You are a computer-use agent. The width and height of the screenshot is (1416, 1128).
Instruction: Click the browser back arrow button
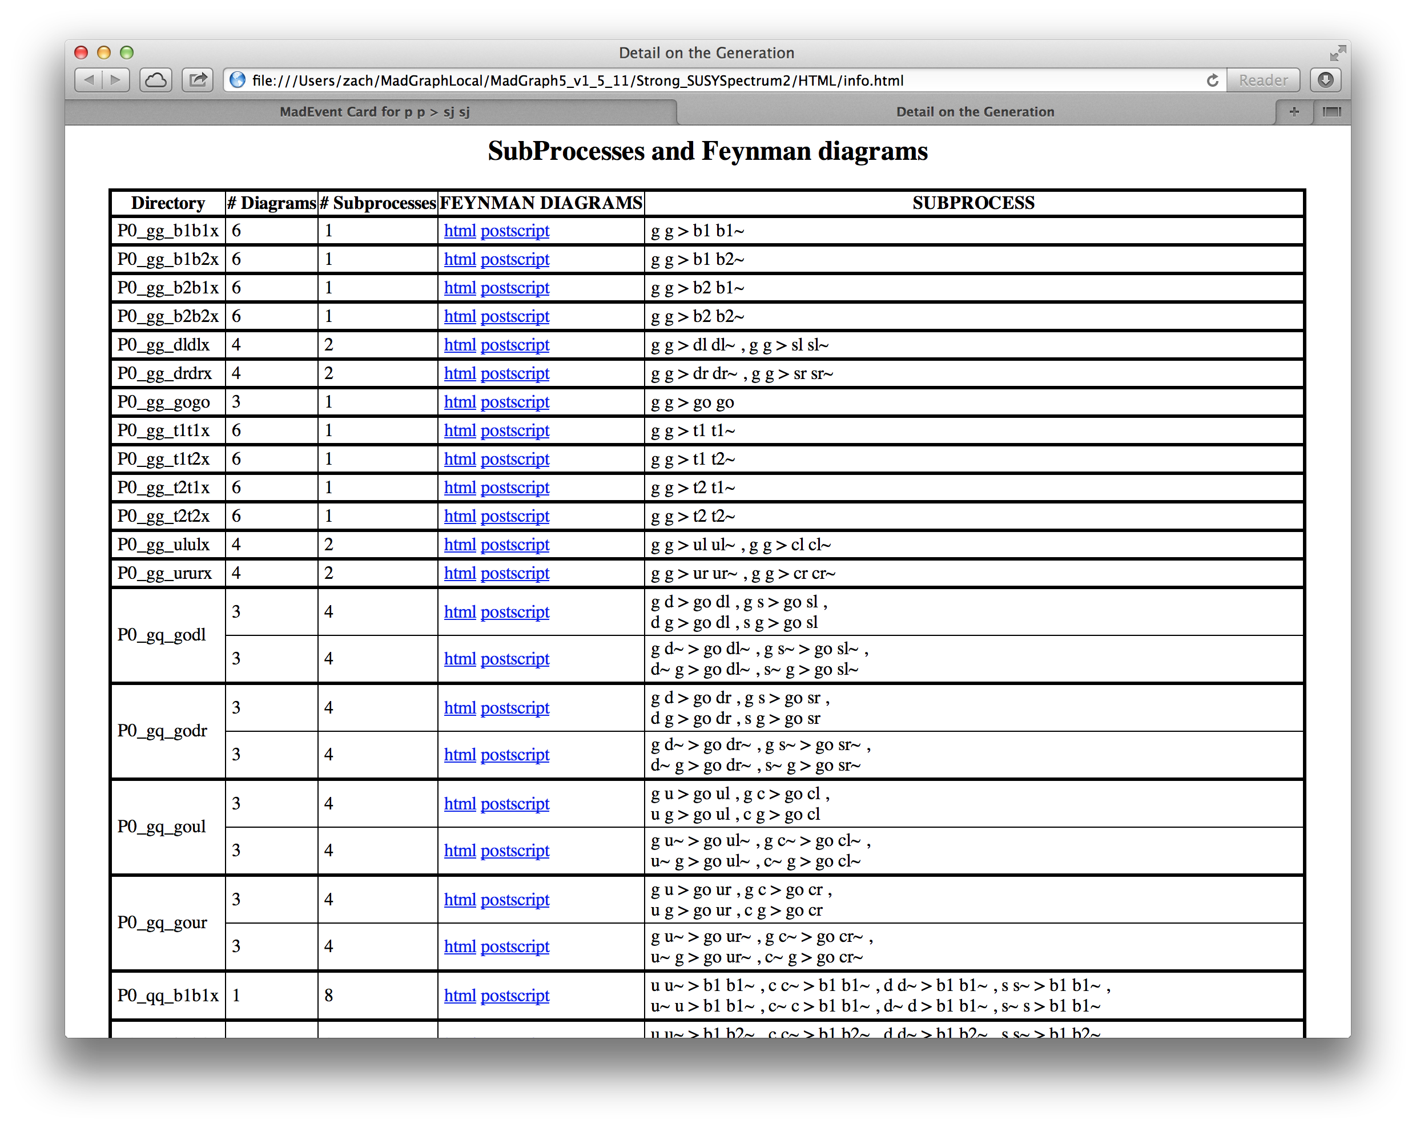[88, 80]
